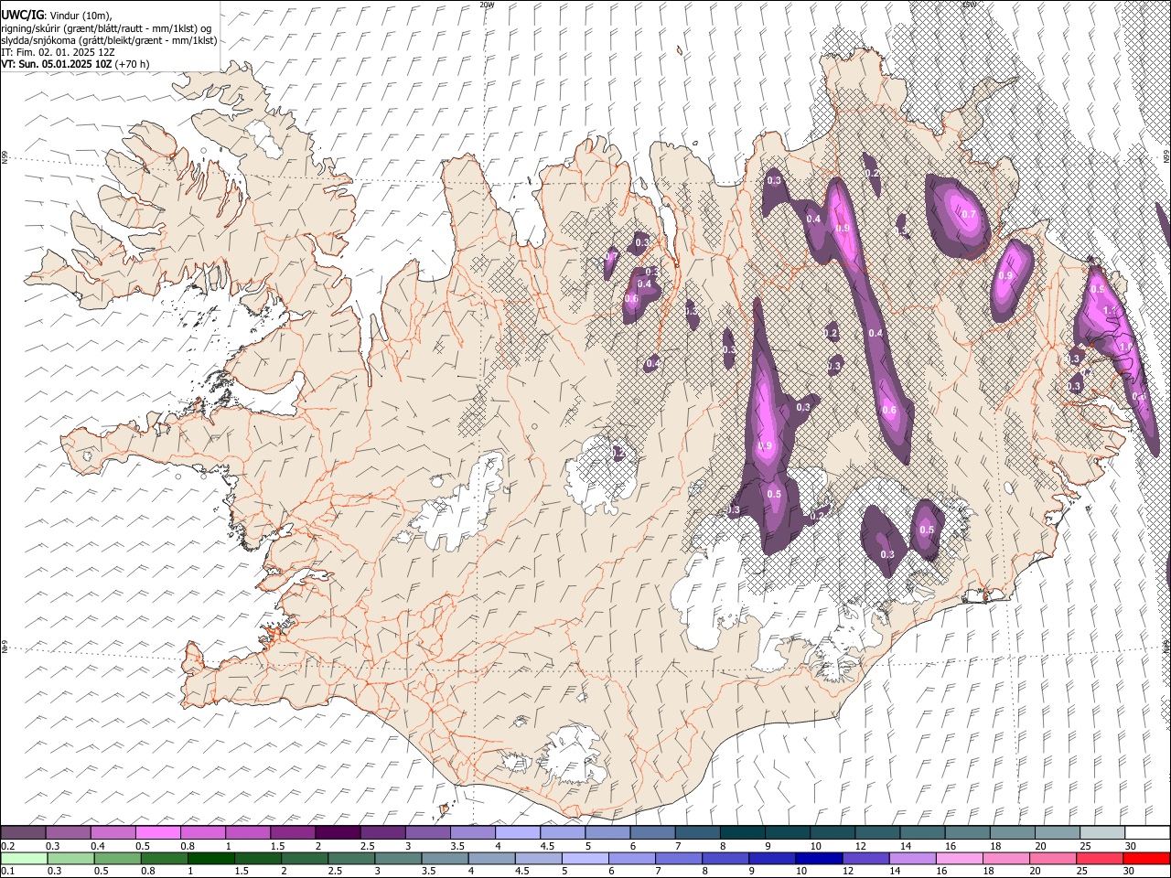Click the bottom-row legend swatch labelled 0.5
Screen dimensions: 1171x878
(116, 858)
